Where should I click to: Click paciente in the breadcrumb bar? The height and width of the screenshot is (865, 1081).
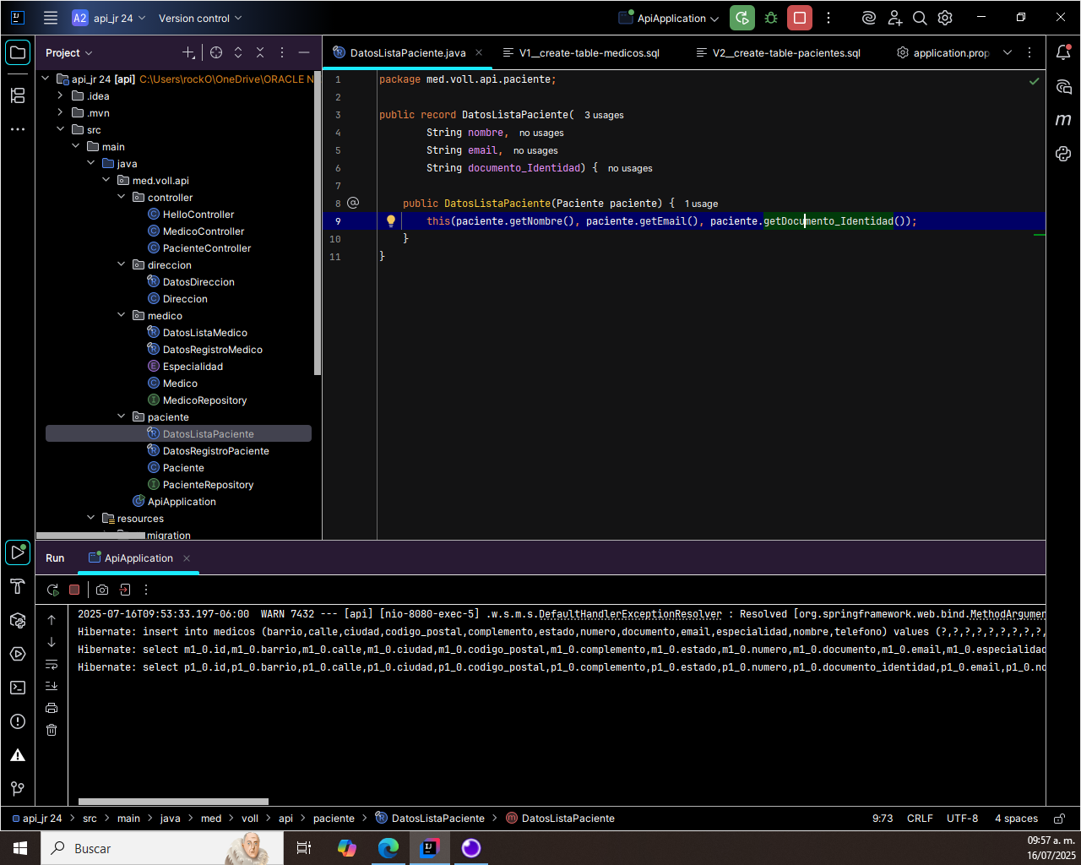pyautogui.click(x=334, y=819)
